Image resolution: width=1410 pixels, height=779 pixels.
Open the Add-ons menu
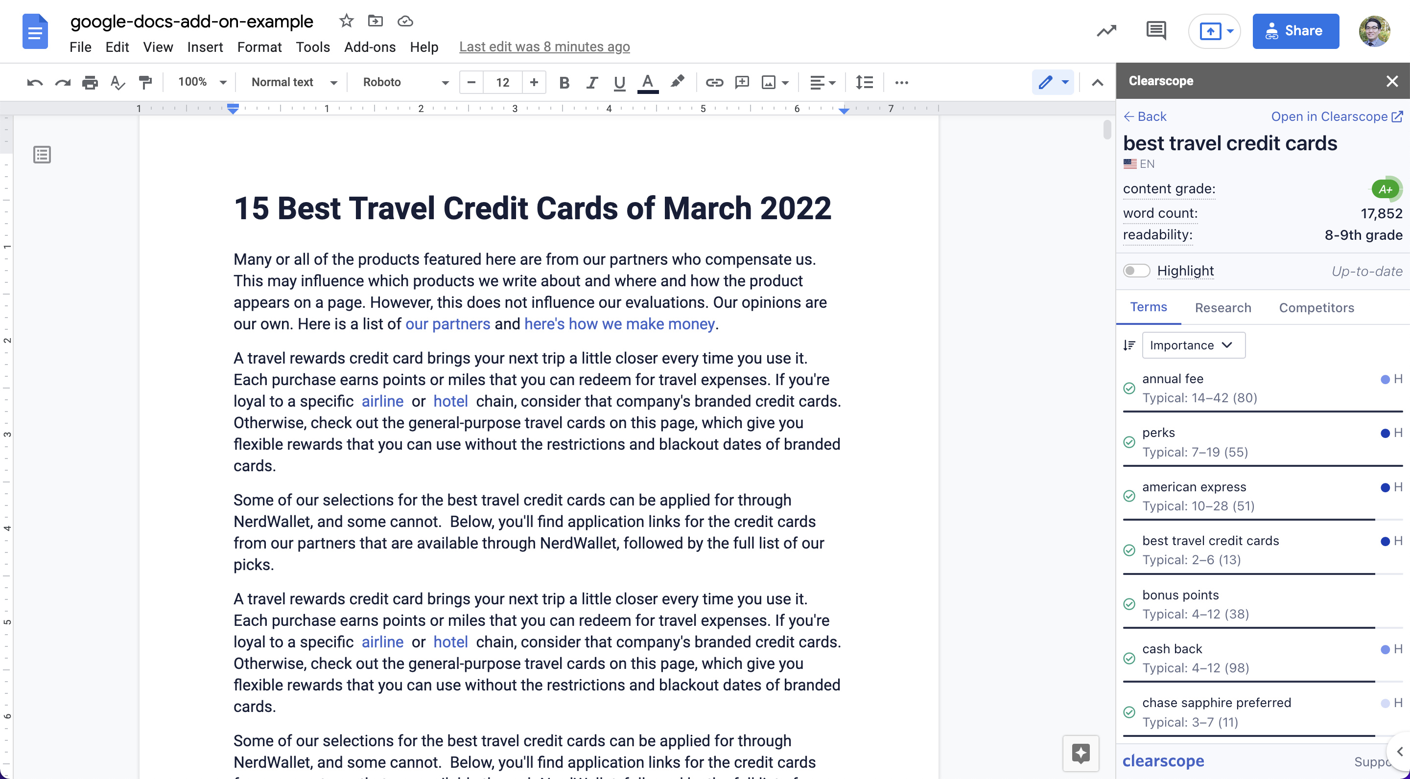tap(370, 45)
